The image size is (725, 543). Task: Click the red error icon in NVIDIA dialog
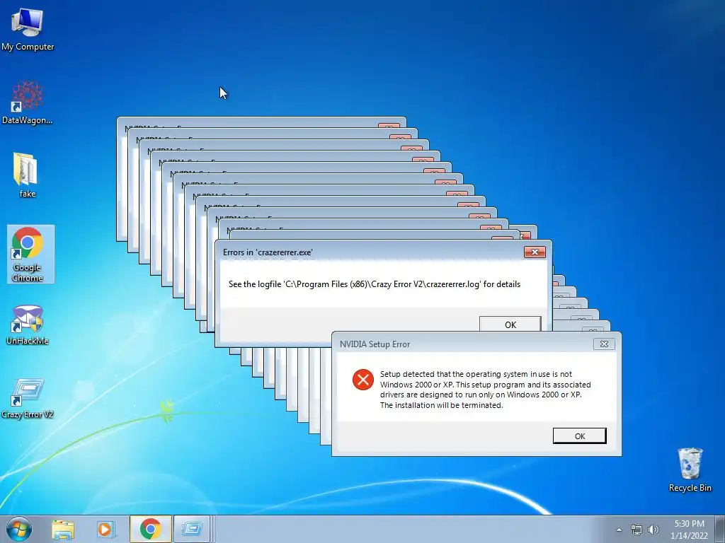(363, 380)
